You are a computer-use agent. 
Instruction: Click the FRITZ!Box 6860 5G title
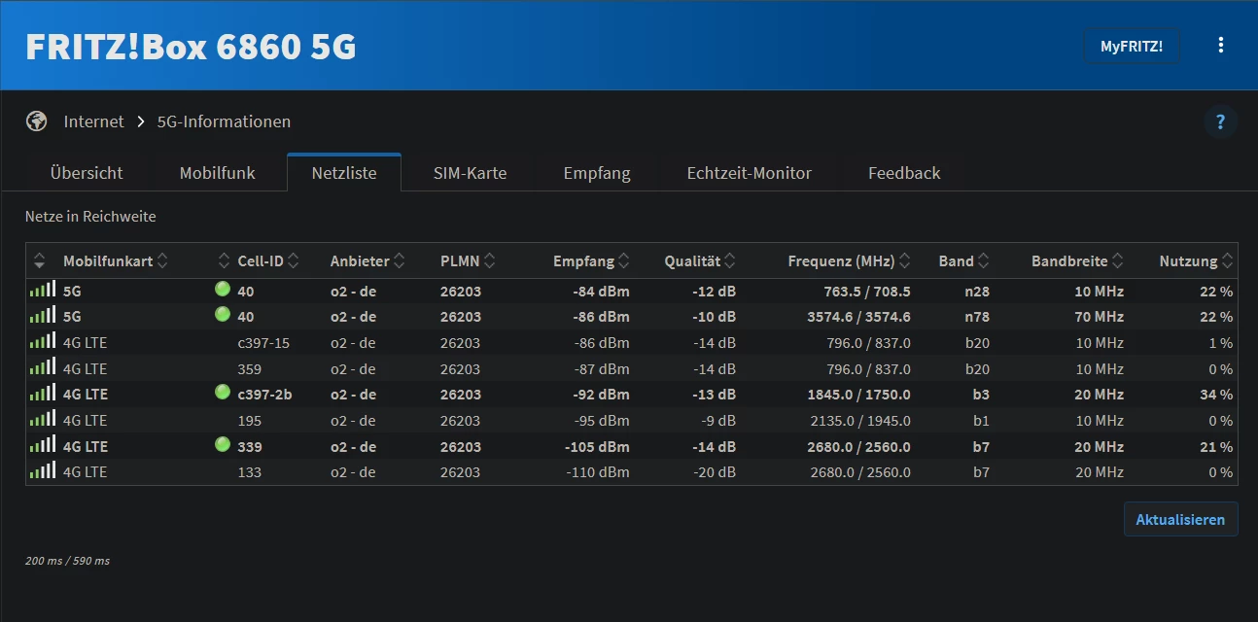pos(191,46)
